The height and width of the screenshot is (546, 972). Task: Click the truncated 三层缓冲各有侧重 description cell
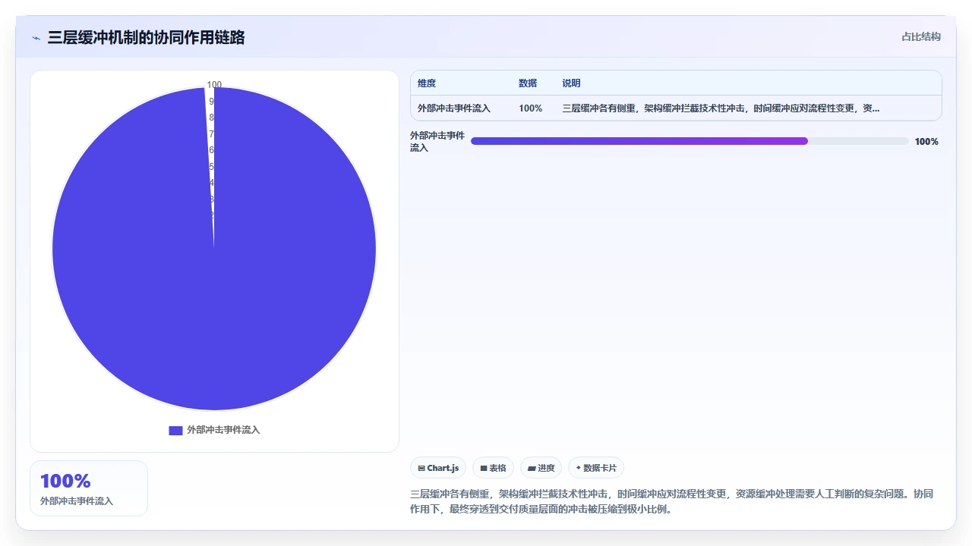pos(721,108)
